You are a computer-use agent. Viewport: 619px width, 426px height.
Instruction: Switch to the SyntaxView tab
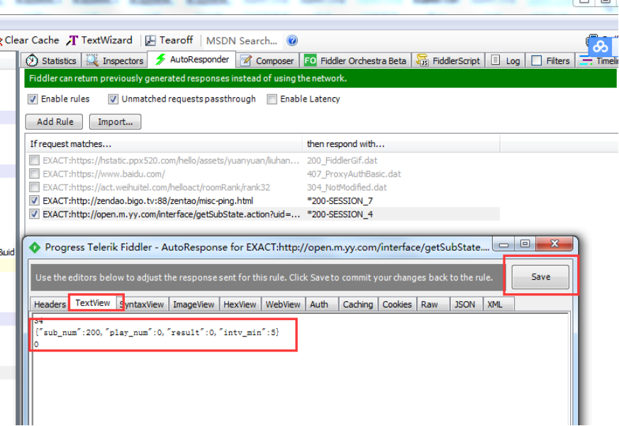tap(143, 305)
